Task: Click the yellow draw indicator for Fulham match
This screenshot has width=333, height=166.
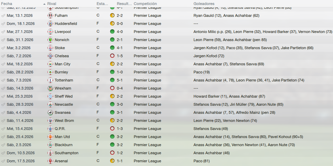Action: coord(112,15)
